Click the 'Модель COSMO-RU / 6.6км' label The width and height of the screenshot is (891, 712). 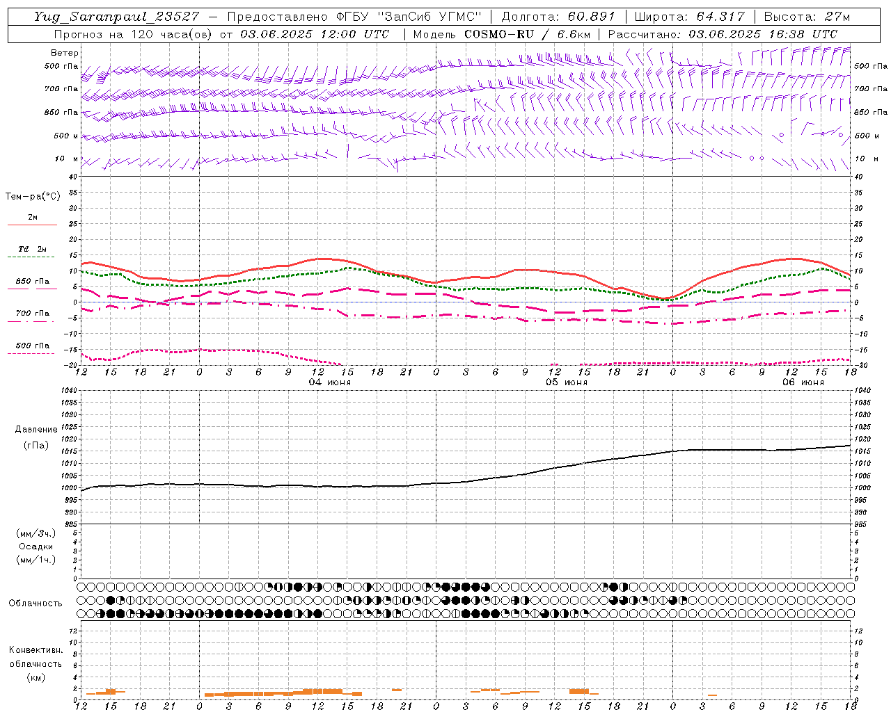pyautogui.click(x=502, y=34)
